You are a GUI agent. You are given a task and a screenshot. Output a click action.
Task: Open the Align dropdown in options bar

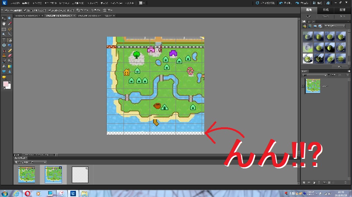[96, 10]
